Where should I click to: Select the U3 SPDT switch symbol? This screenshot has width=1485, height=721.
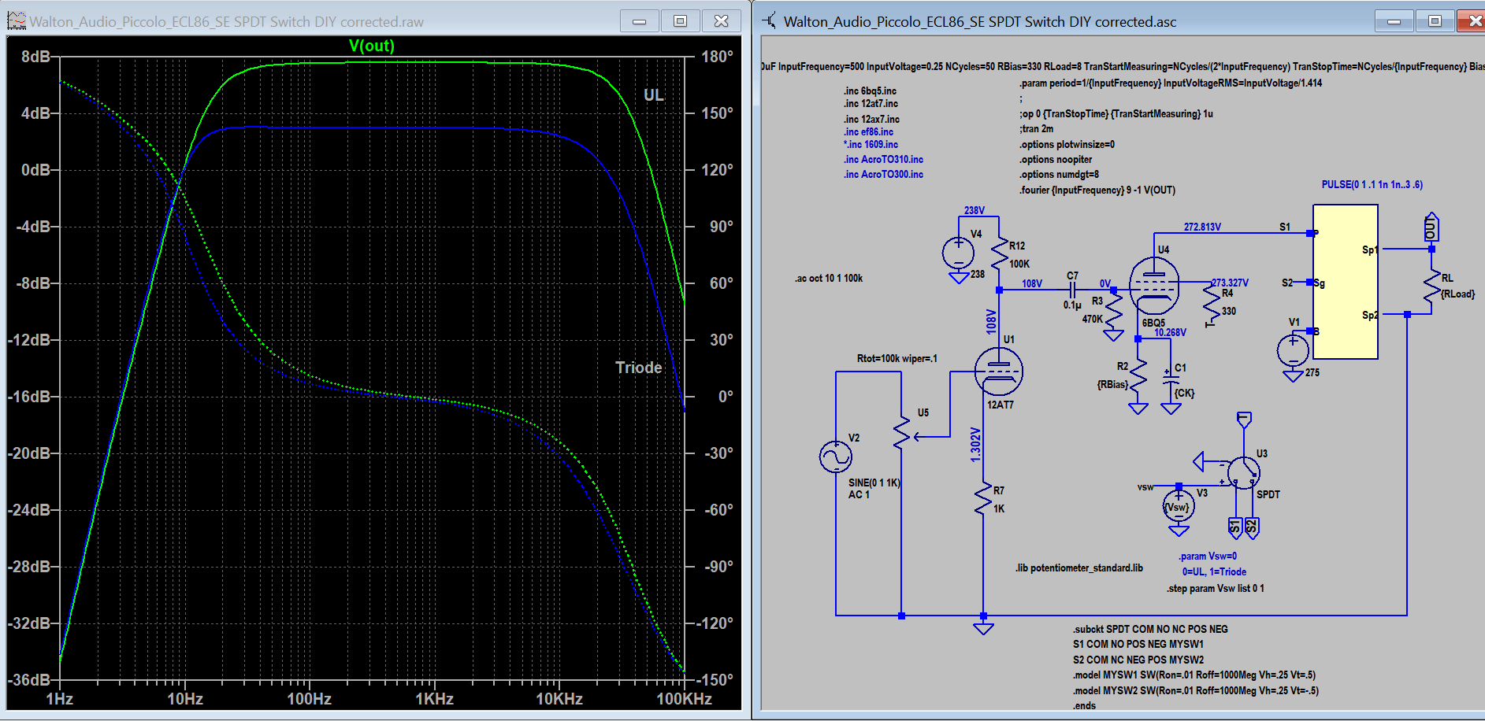(1244, 472)
